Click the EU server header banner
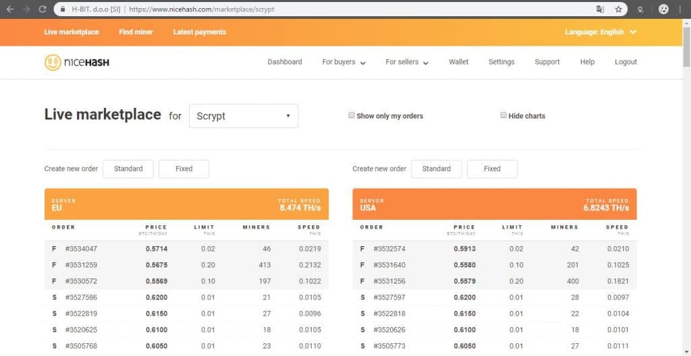Image resolution: width=691 pixels, height=356 pixels. click(186, 204)
